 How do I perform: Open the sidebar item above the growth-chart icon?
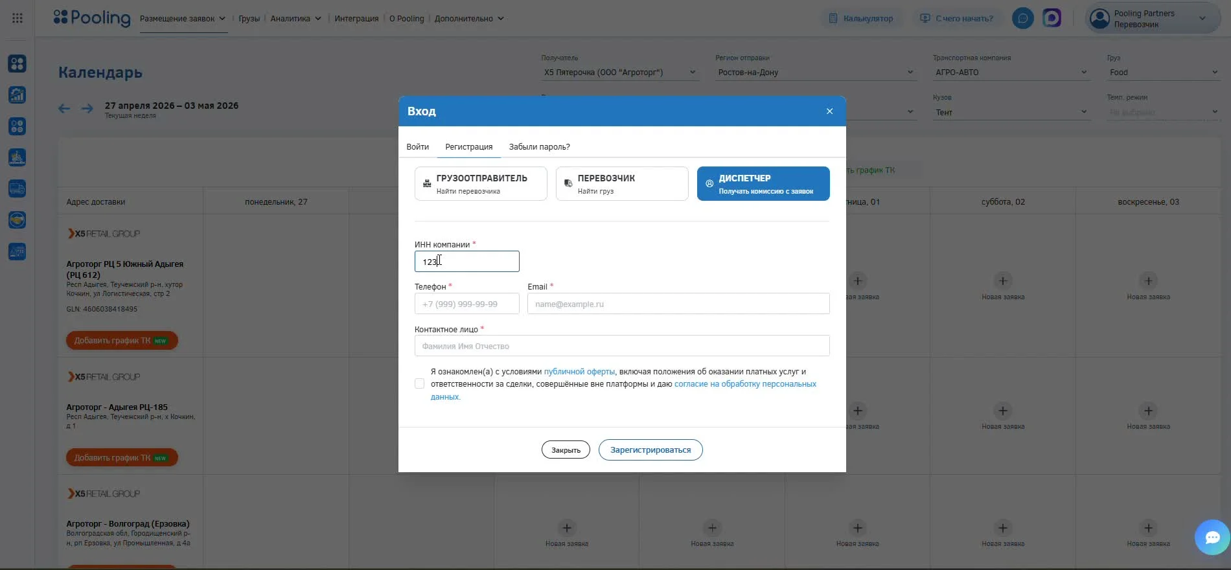coord(17,63)
